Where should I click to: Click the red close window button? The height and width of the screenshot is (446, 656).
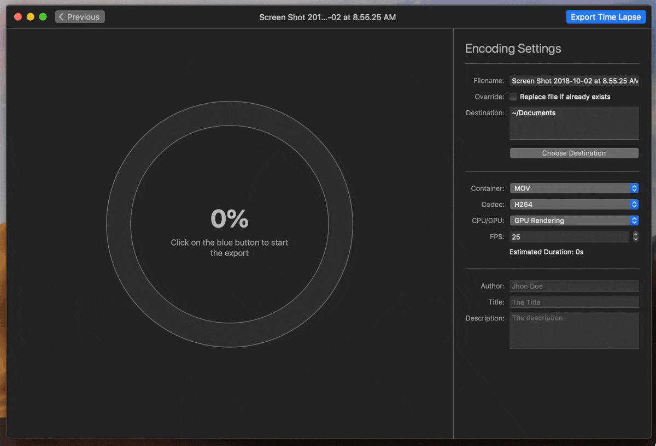tap(18, 17)
